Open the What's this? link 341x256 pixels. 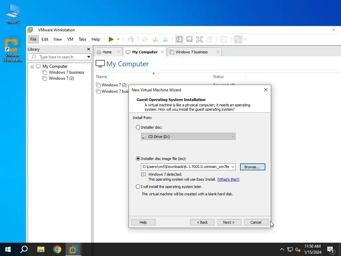[228, 179]
